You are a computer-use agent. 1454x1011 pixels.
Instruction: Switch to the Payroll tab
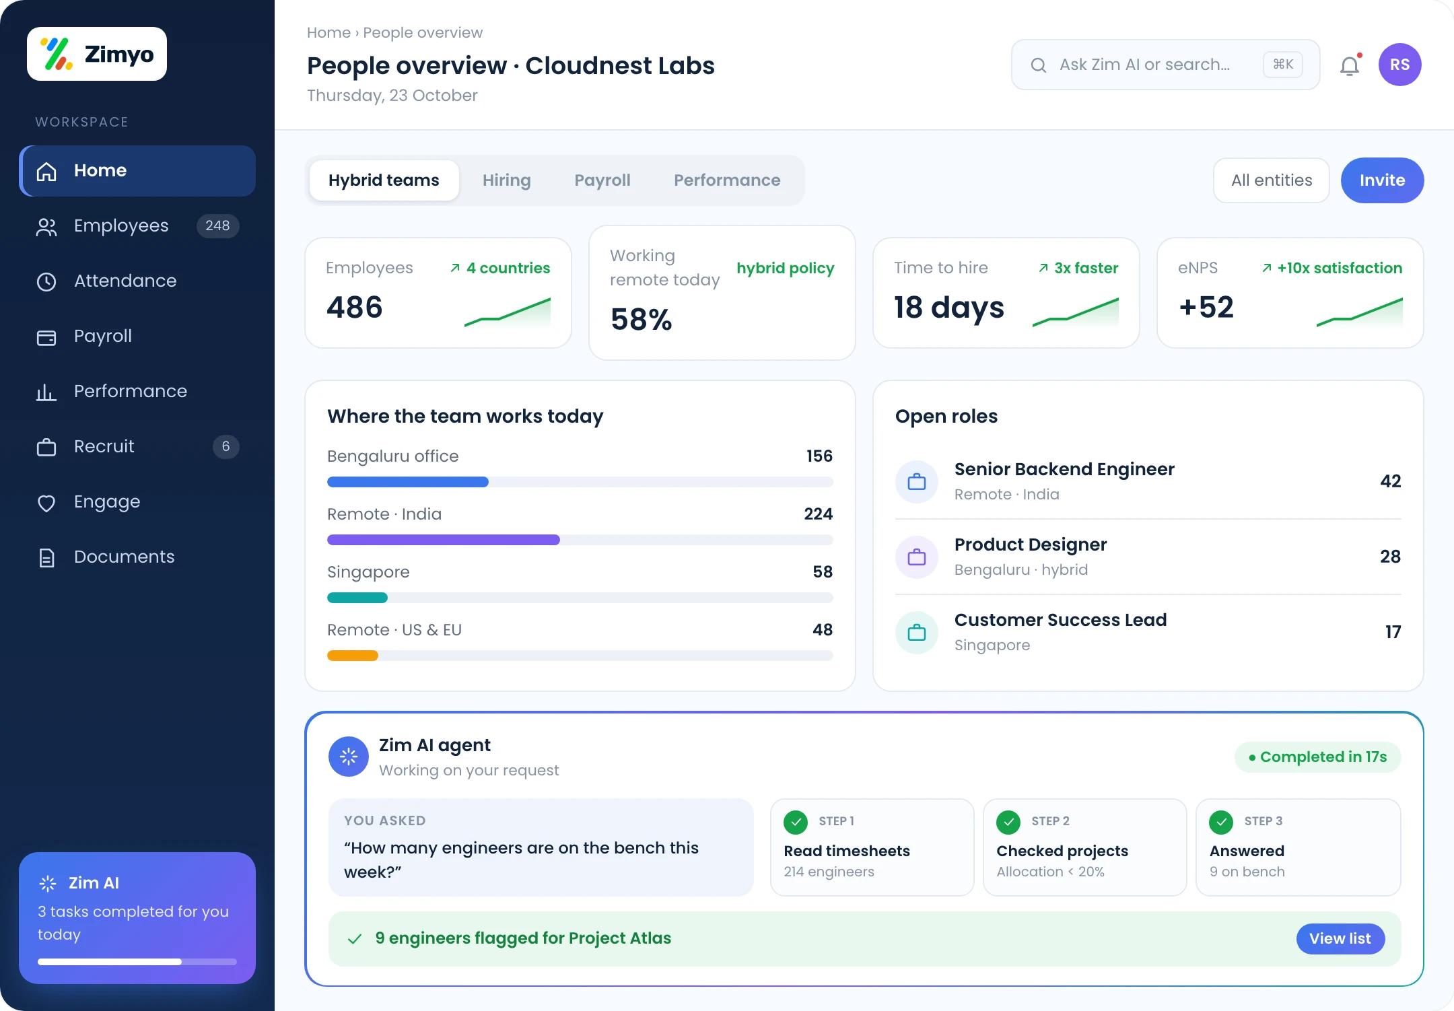click(x=602, y=180)
